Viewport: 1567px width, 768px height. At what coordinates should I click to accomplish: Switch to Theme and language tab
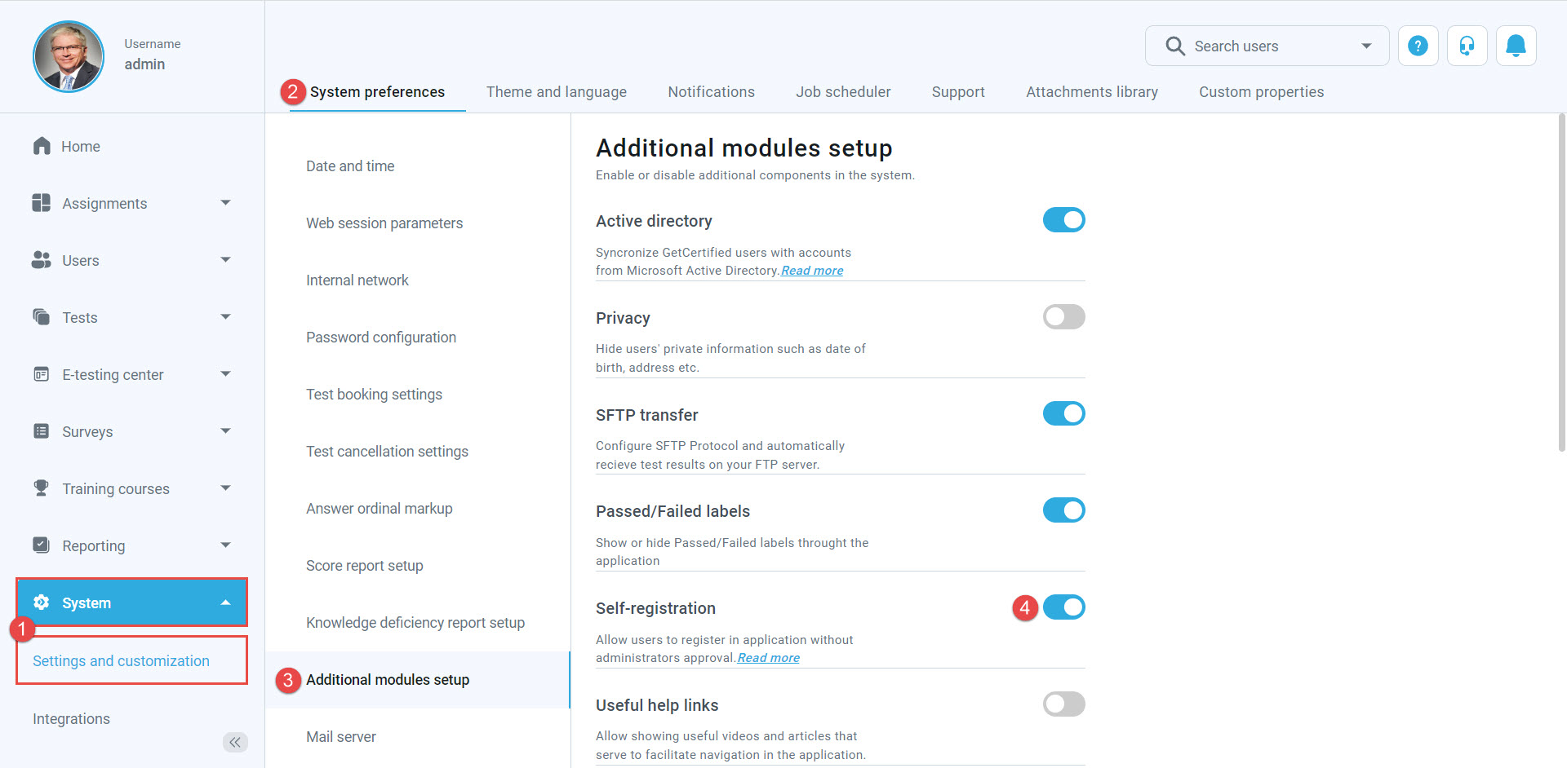(556, 92)
